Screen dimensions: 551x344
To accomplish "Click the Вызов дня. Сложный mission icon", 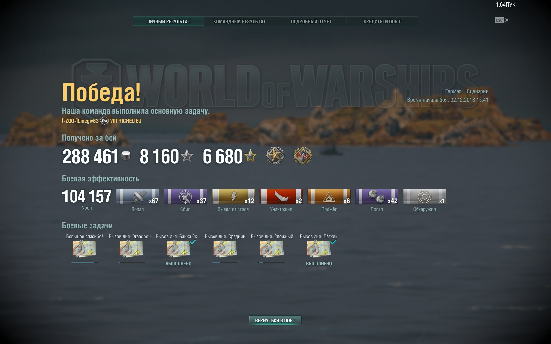I will tap(272, 249).
